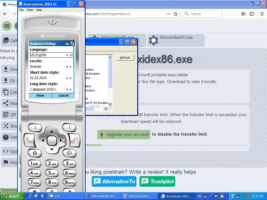The image size is (267, 200).
Task: Click list scroll-up arrow in Emulator Manager
Action: point(110,57)
